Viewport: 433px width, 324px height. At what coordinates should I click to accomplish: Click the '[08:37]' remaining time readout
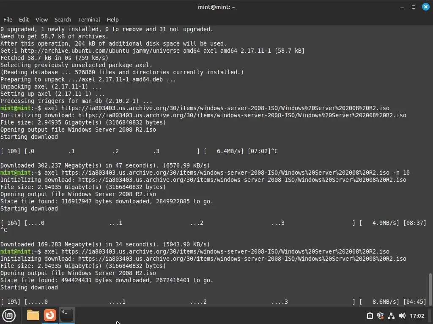click(415, 223)
